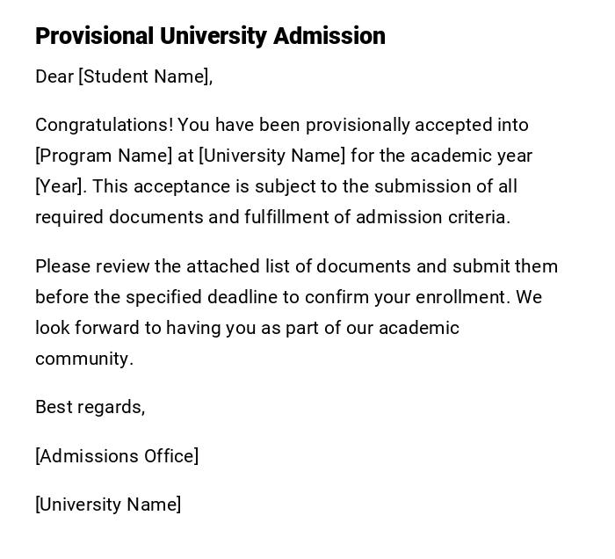
Task: Click the word 'community.'
Action: tap(84, 359)
